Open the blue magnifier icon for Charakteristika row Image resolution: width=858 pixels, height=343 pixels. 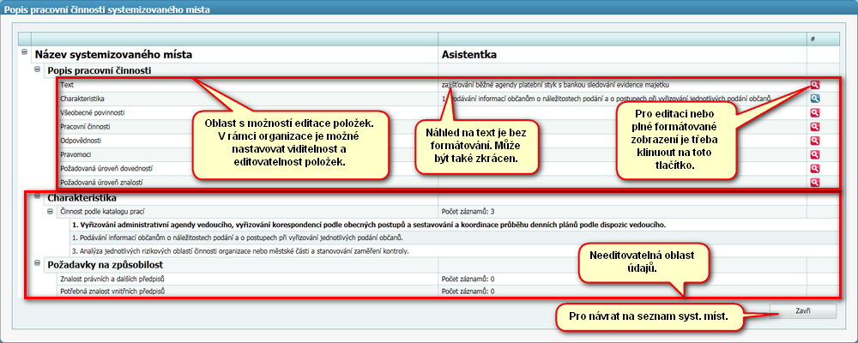[813, 99]
